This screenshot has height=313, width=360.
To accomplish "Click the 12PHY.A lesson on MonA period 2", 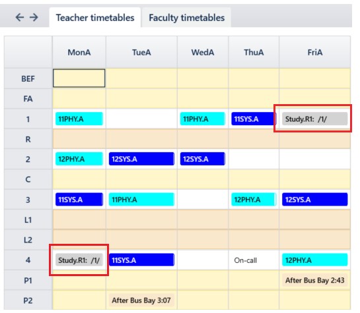I will click(x=79, y=159).
